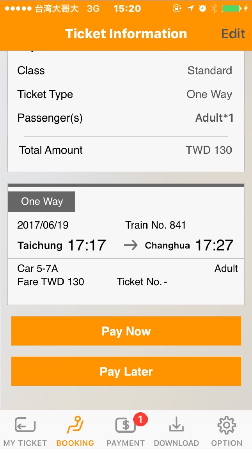Viewport: 252px width, 449px height.
Task: Tap the Car 5-7A seat info
Action: click(38, 268)
